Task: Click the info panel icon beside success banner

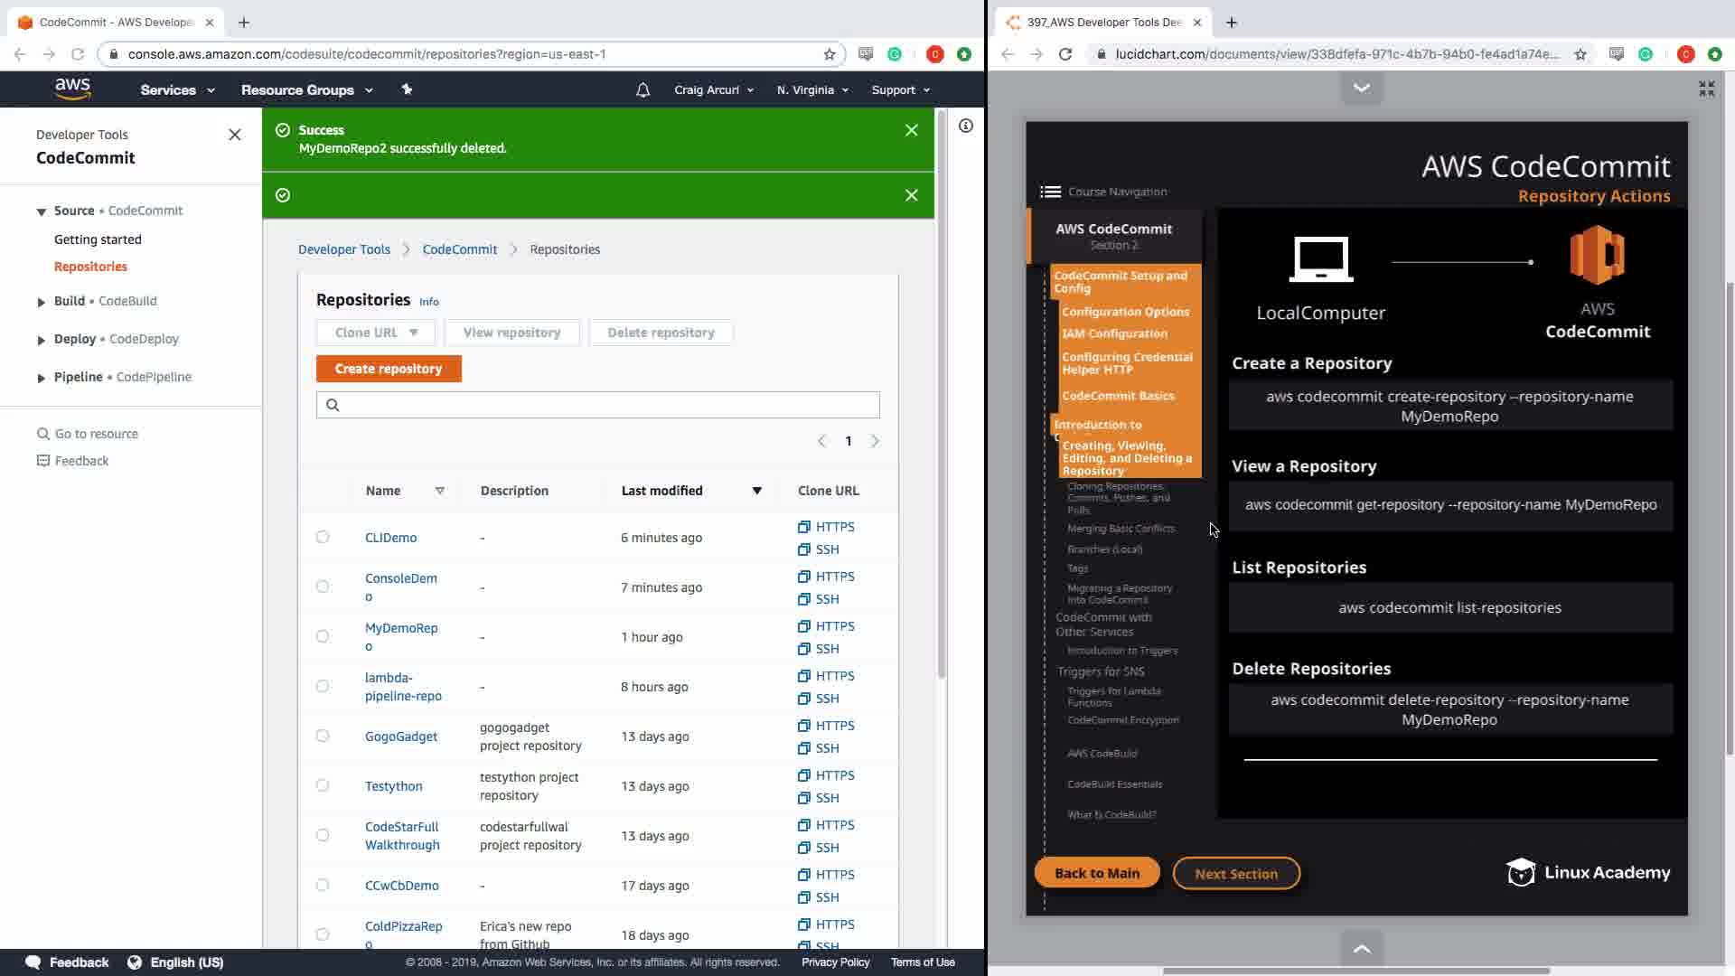Action: (966, 127)
